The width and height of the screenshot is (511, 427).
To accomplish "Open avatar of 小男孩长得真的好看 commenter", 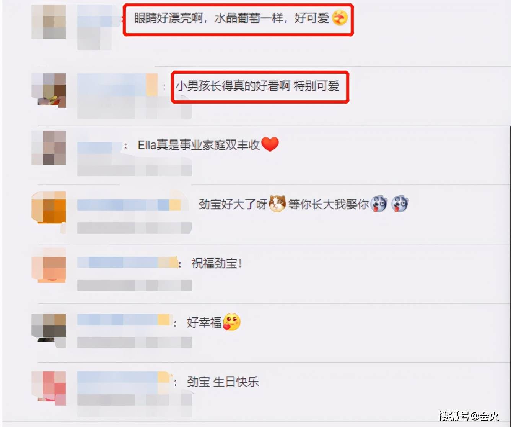I will click(x=49, y=90).
